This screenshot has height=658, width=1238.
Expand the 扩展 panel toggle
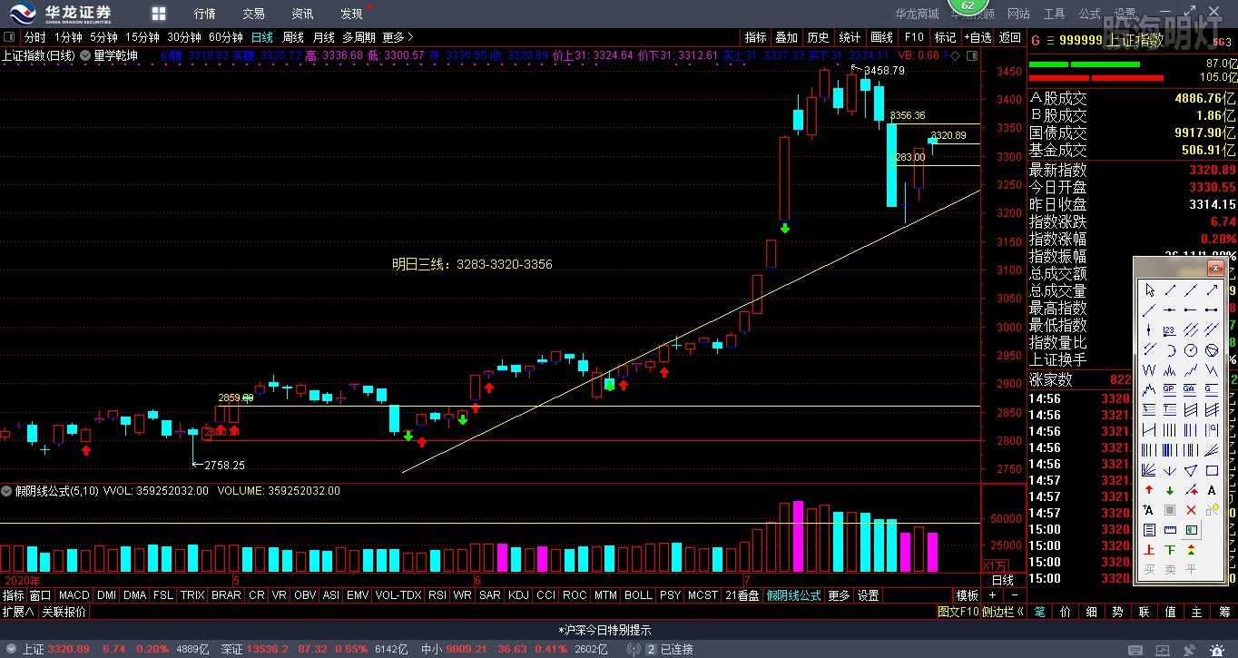18,612
